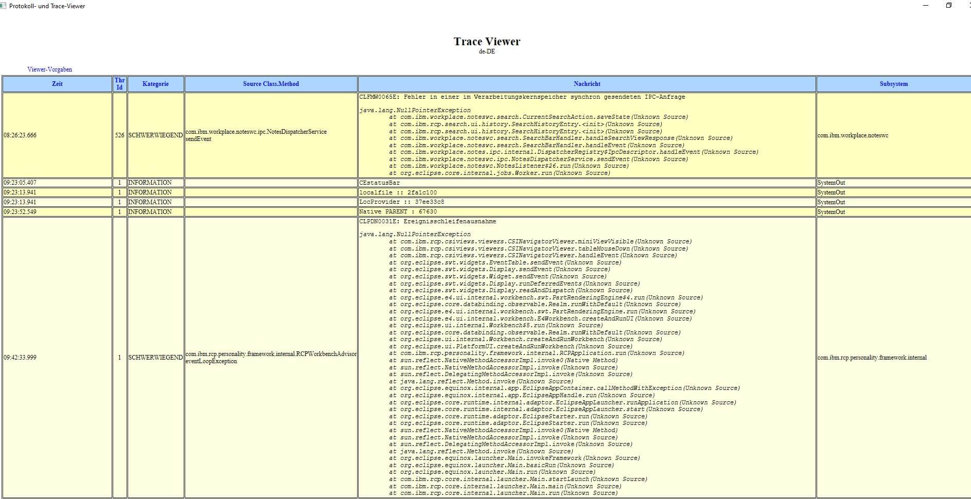Click the Main.invokeFramework stack trace line
Screen dimensions: 971x499
pyautogui.click(x=515, y=458)
